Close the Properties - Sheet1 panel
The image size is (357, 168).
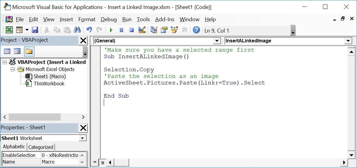[x=83, y=128]
